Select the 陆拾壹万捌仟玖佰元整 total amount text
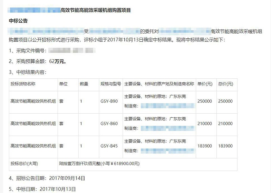 point(99,163)
